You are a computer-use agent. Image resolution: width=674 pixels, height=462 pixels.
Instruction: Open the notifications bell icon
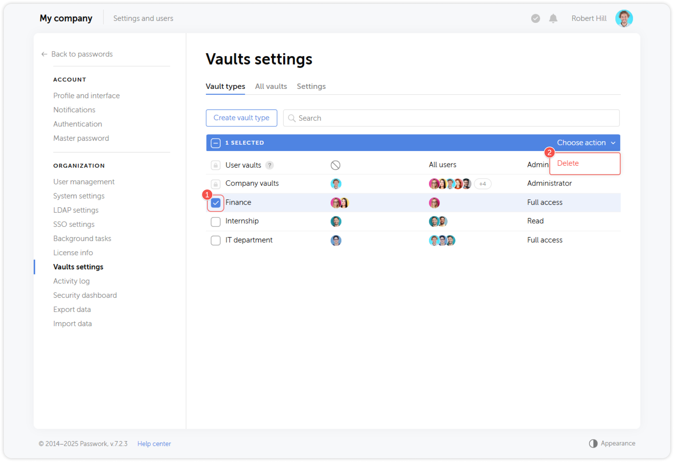coord(553,18)
